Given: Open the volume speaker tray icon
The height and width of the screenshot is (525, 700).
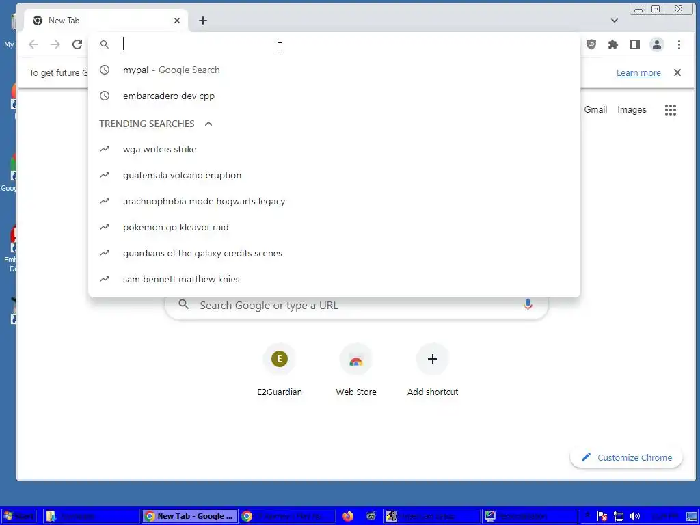Looking at the screenshot, I should (x=634, y=517).
